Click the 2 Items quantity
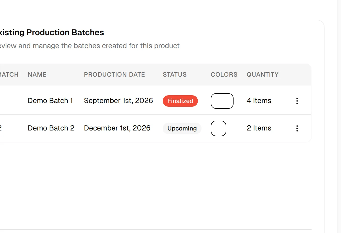The height and width of the screenshot is (233, 341). pyautogui.click(x=259, y=128)
